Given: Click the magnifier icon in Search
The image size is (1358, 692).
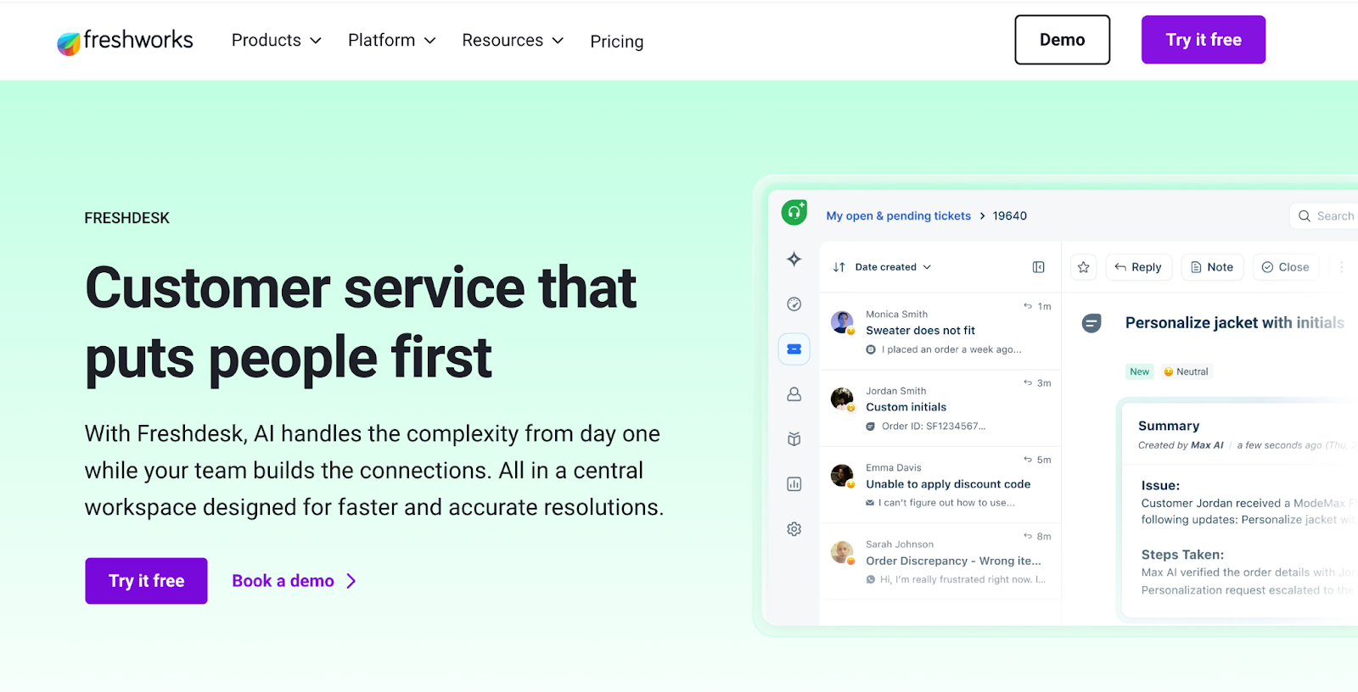Looking at the screenshot, I should point(1305,216).
